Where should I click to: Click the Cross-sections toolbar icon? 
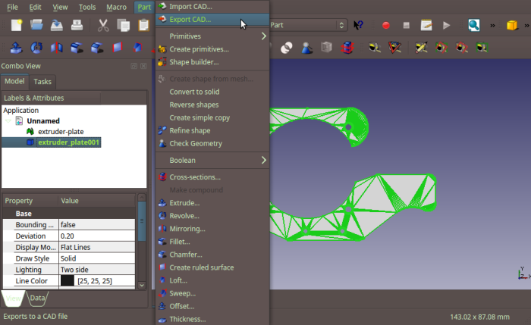pyautogui.click(x=347, y=48)
